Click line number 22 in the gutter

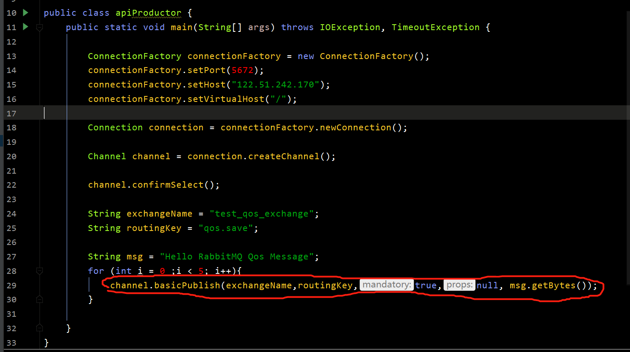pos(11,185)
